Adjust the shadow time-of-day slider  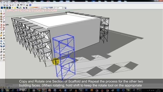pyautogui.click(x=47, y=8)
